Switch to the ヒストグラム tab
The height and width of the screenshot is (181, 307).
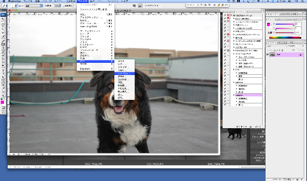[x=284, y=14]
